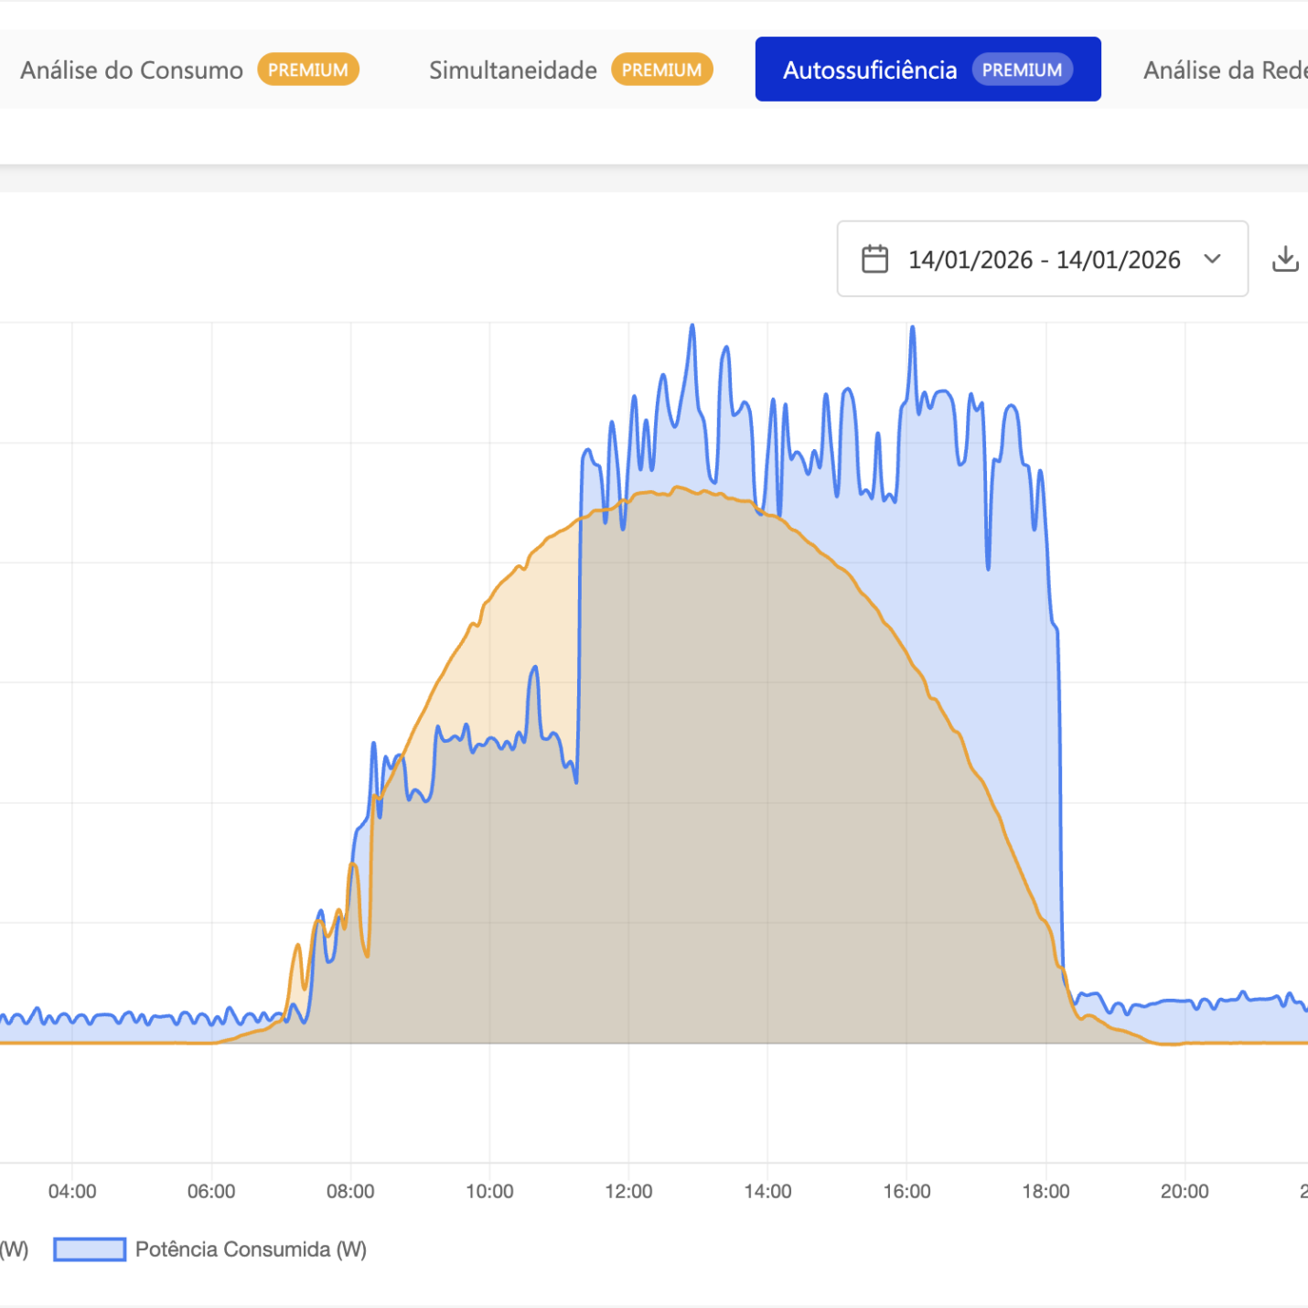1308x1308 pixels.
Task: Go to the Análise da Rede tab
Action: pyautogui.click(x=1224, y=70)
